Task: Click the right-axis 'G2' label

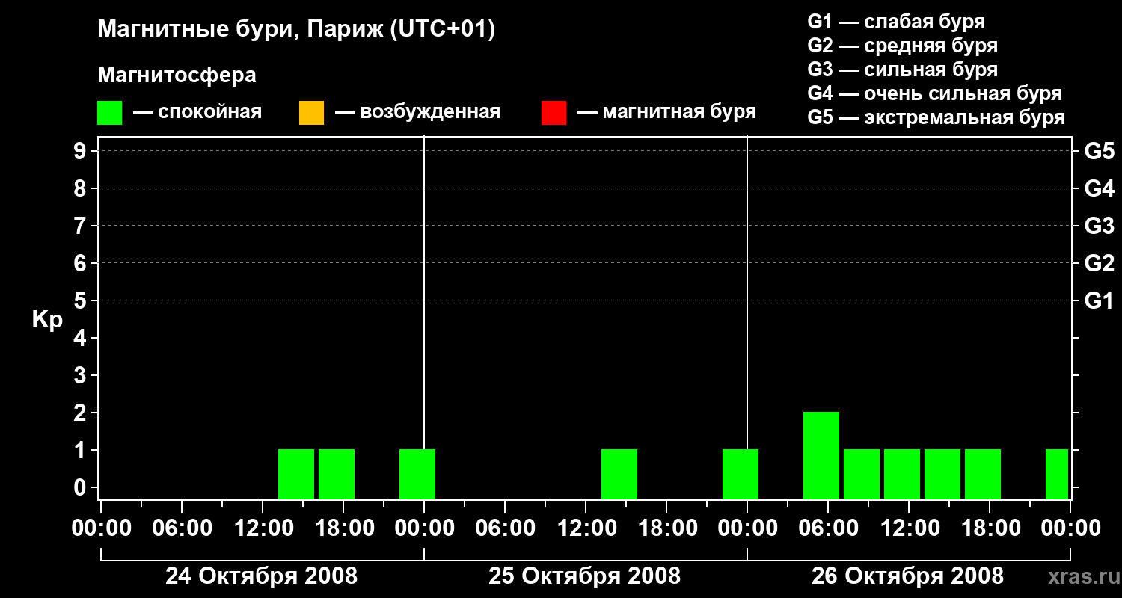Action: pos(1099,264)
